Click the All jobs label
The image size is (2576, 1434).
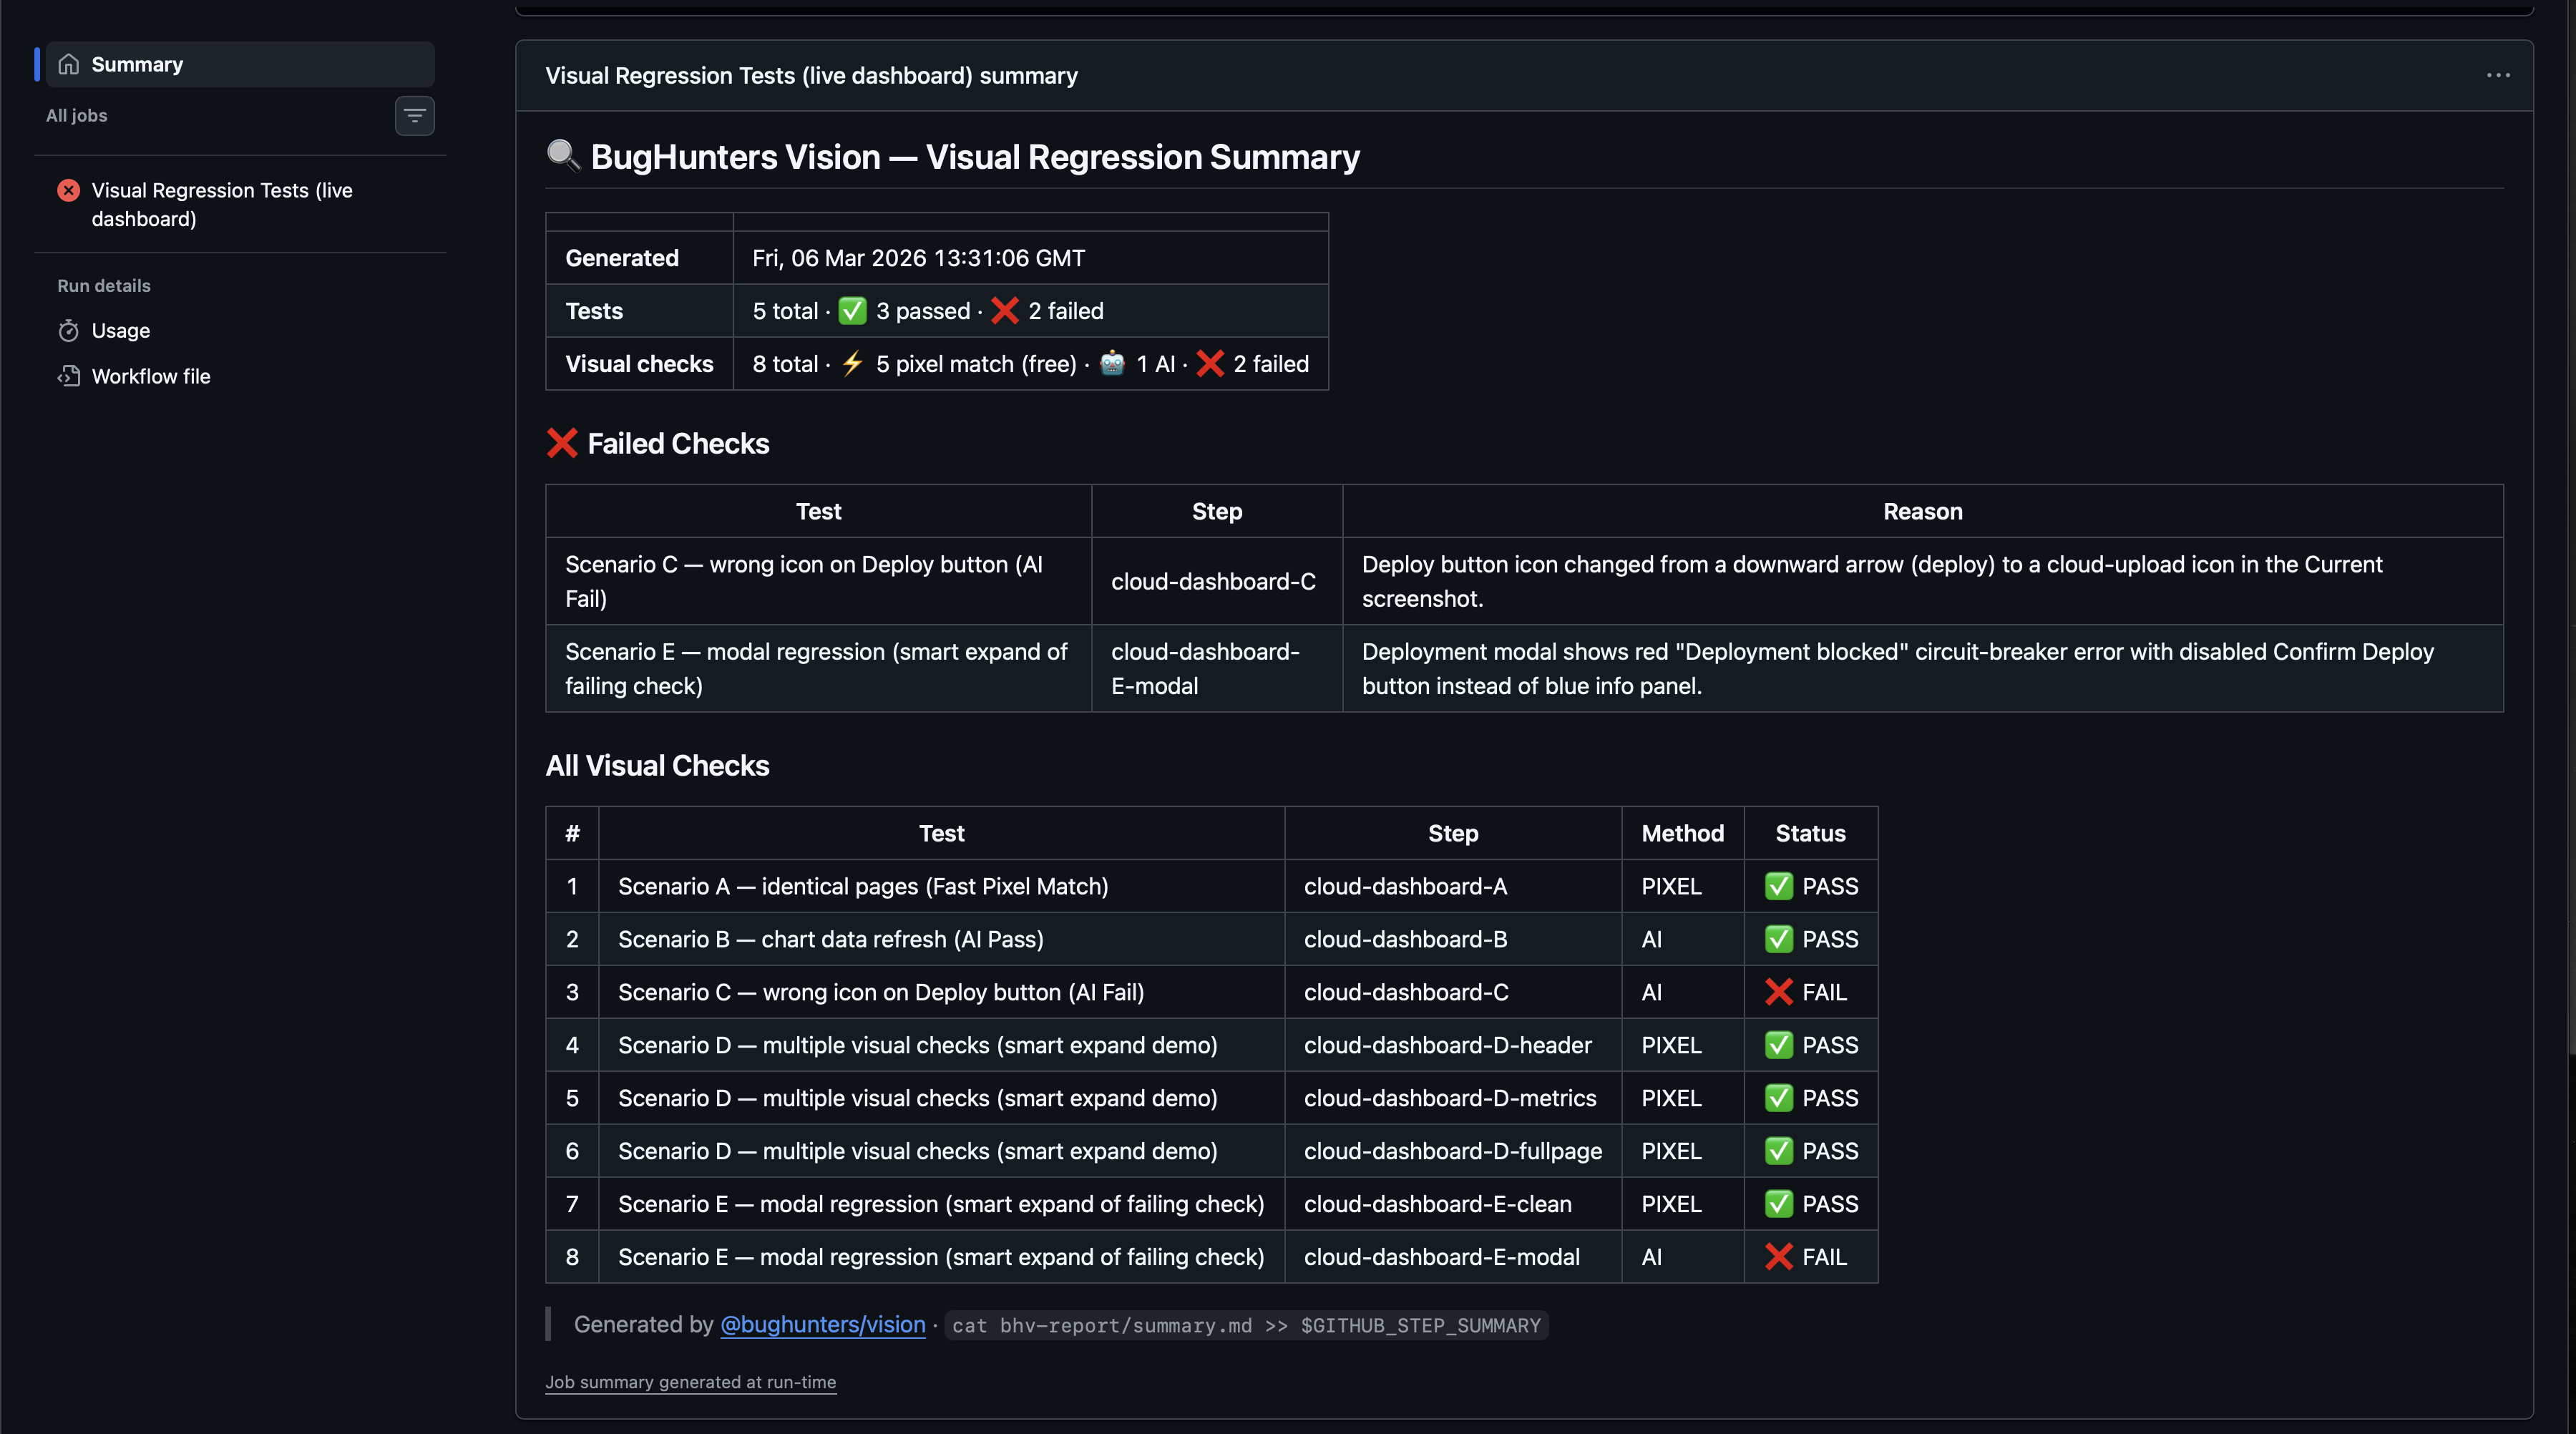click(76, 115)
